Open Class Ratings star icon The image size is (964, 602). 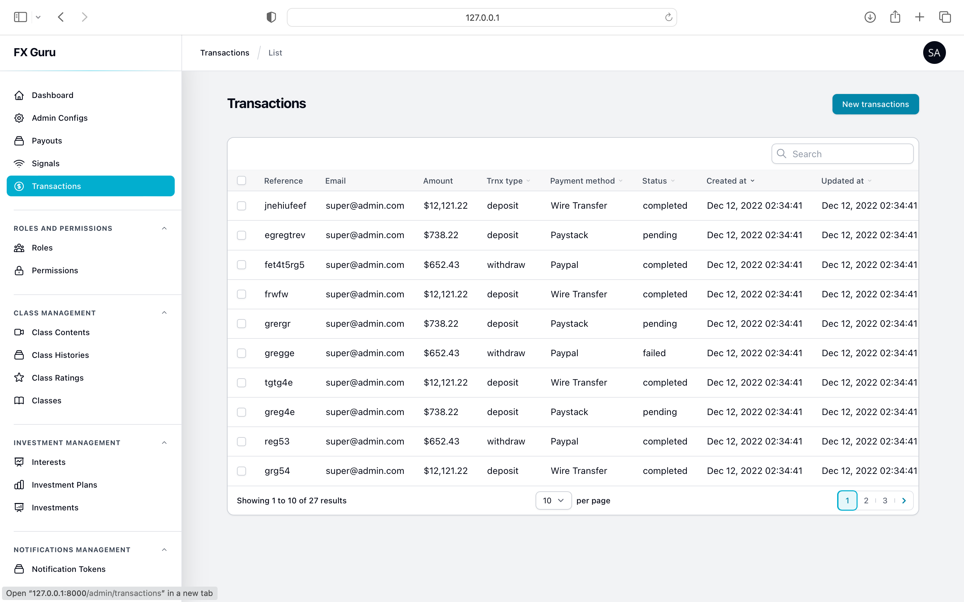click(19, 378)
